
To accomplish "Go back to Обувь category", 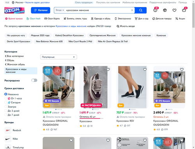I will pos(9,60).
